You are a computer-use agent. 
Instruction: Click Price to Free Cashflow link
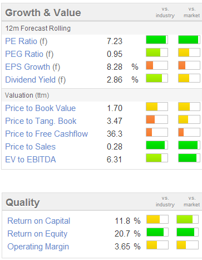[x=46, y=134]
